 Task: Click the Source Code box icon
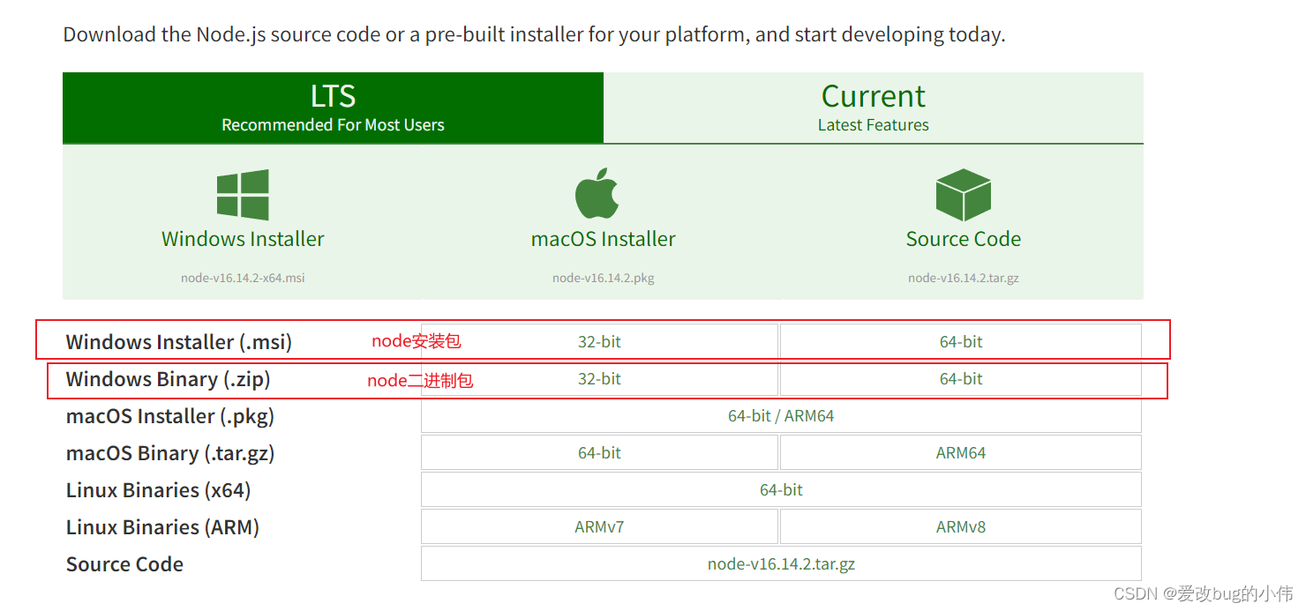(964, 195)
